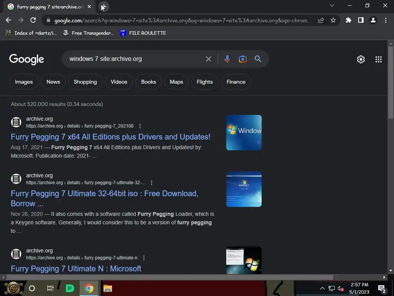The image size is (394, 296).
Task: Filter results by Videos
Action: [x=119, y=82]
